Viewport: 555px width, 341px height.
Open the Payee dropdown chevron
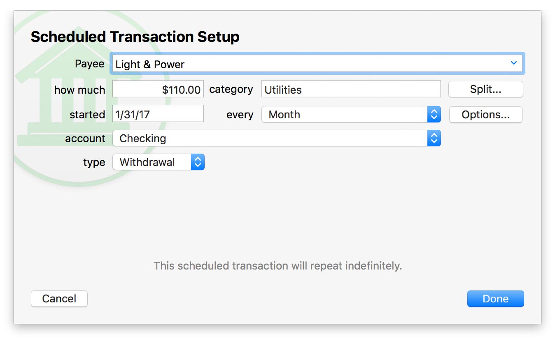click(x=513, y=63)
